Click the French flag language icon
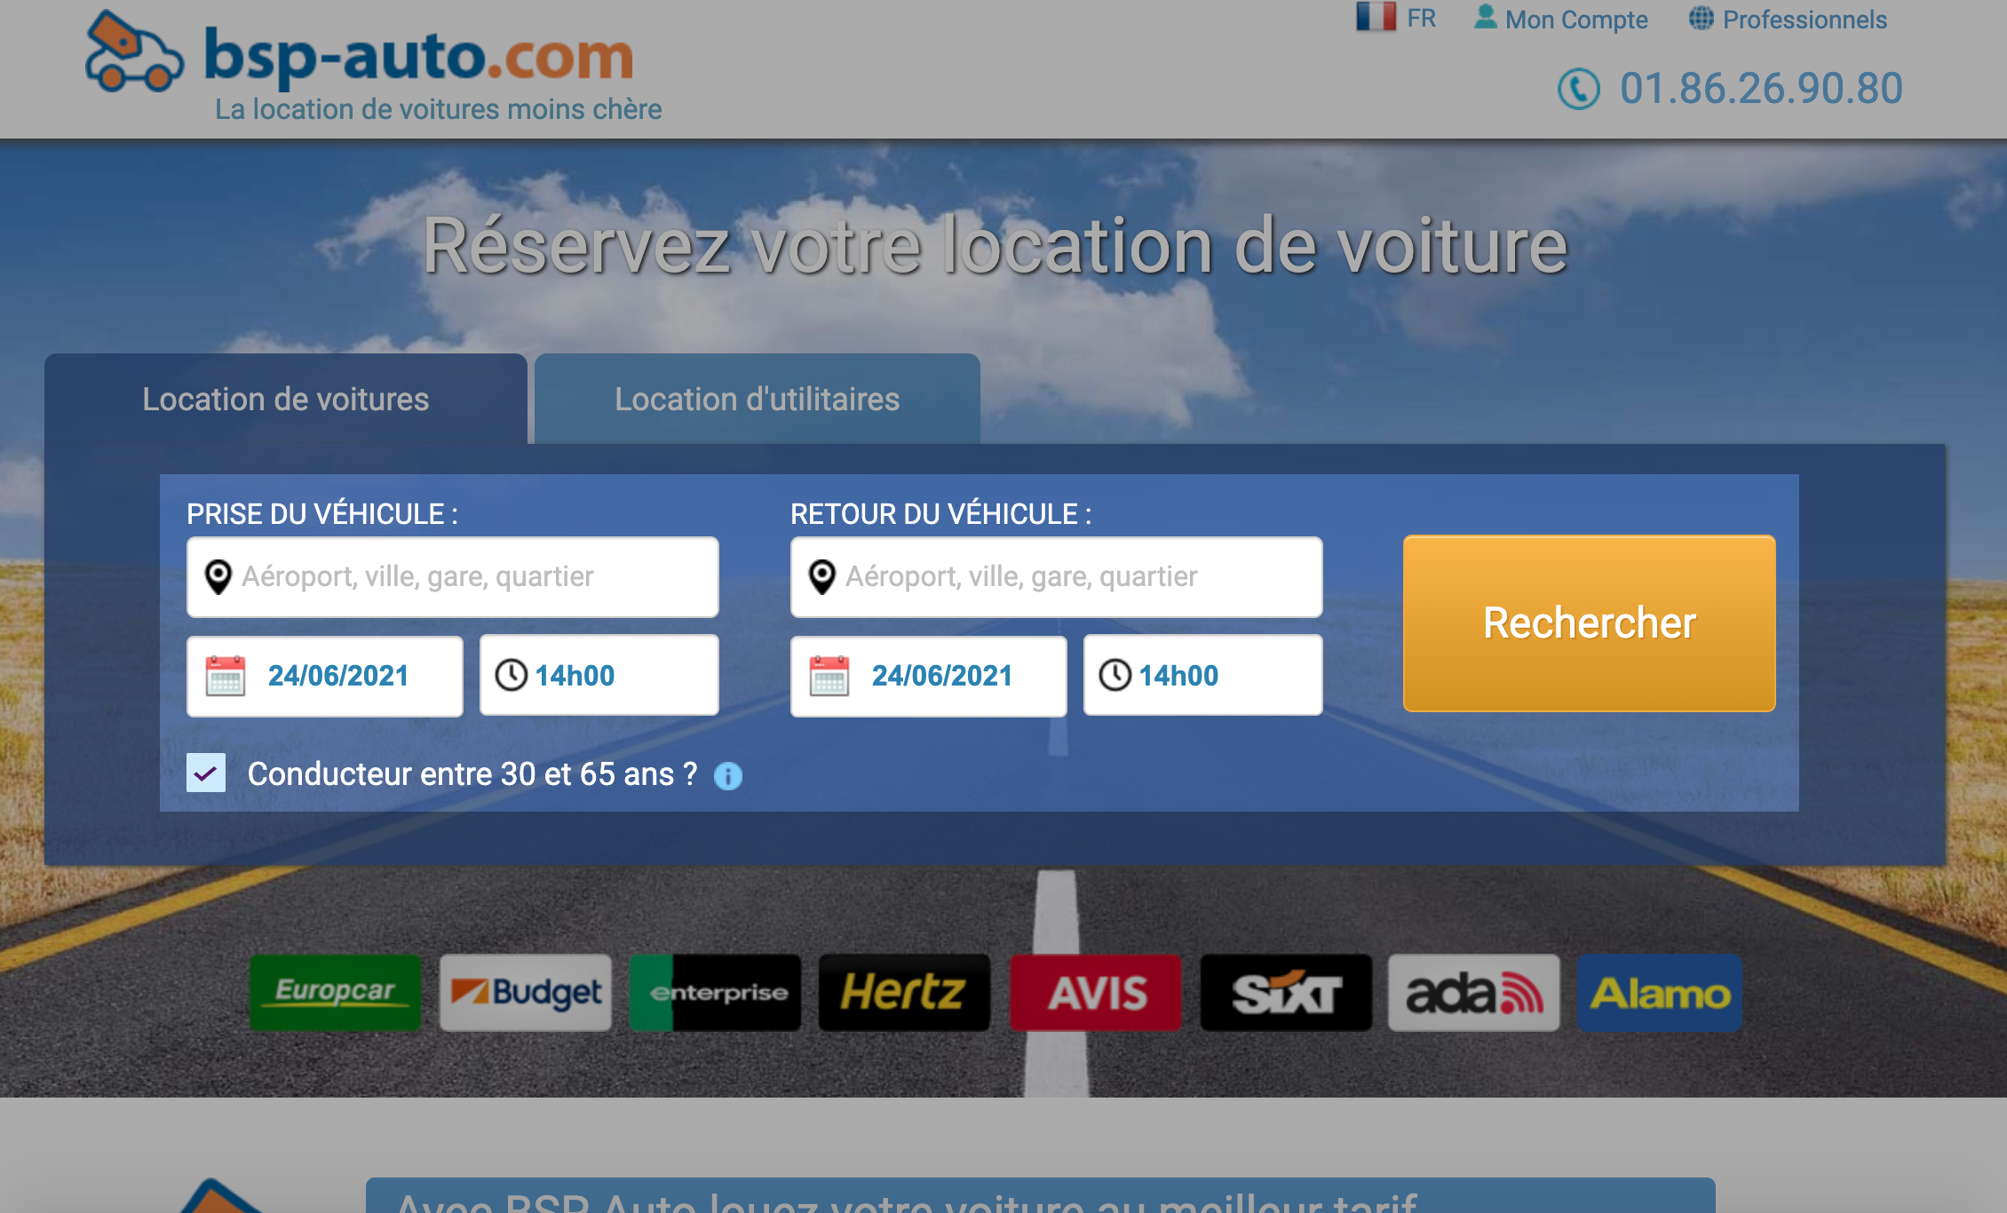The height and width of the screenshot is (1213, 2007). [1376, 17]
